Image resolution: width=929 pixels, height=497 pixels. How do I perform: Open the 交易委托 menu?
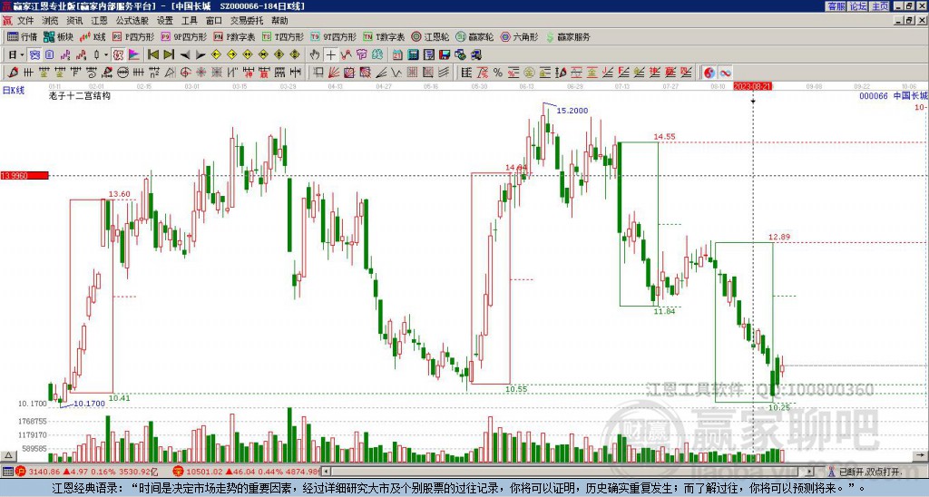[x=247, y=21]
